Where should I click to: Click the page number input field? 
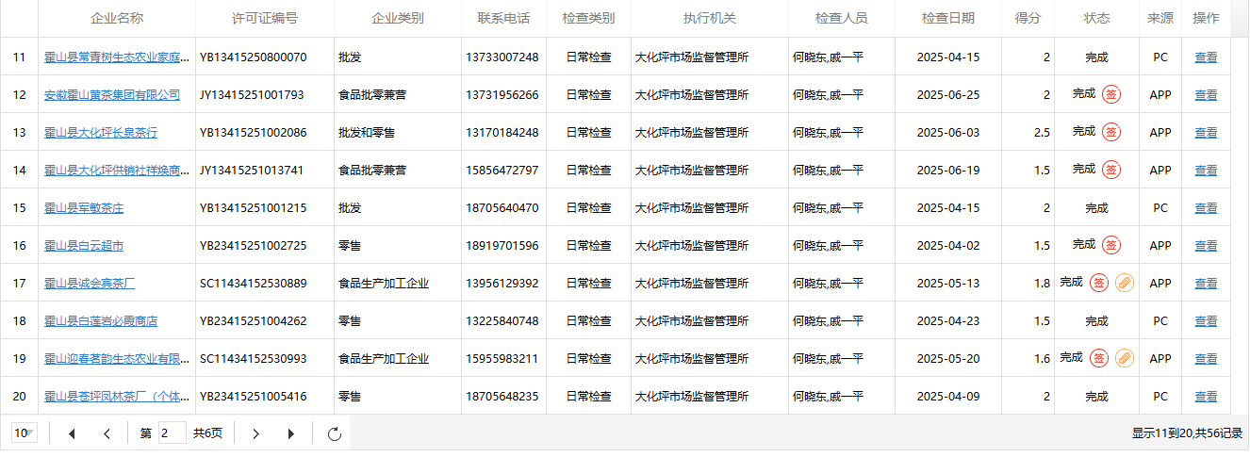[x=172, y=433]
